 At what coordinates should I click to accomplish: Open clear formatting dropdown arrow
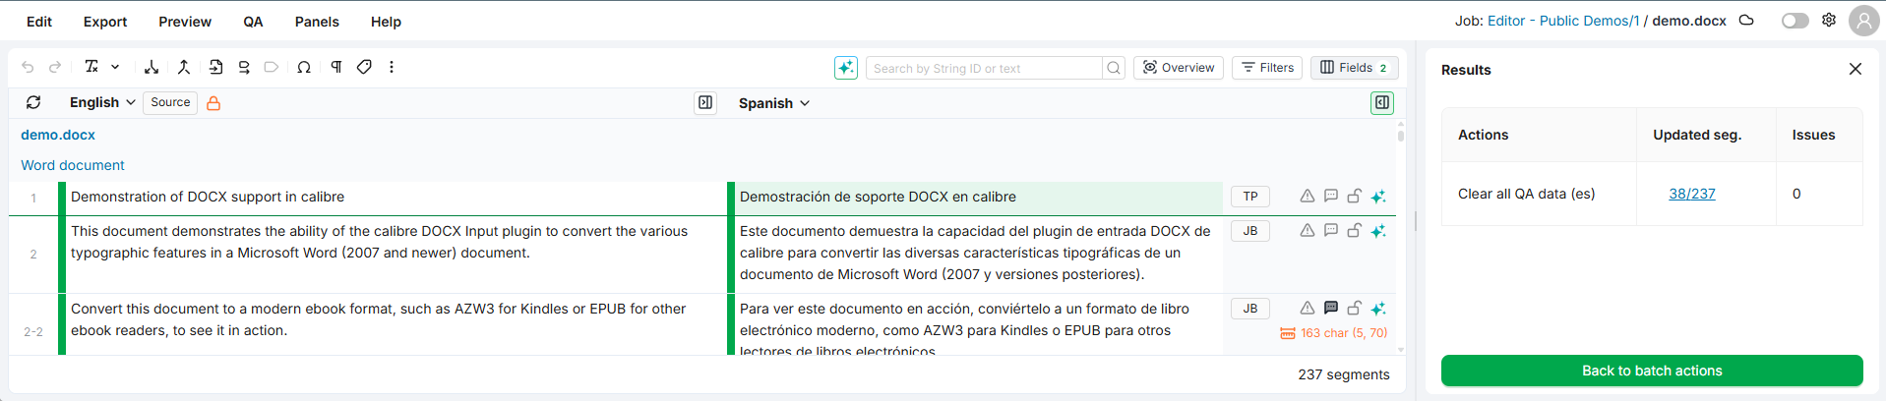click(x=115, y=67)
